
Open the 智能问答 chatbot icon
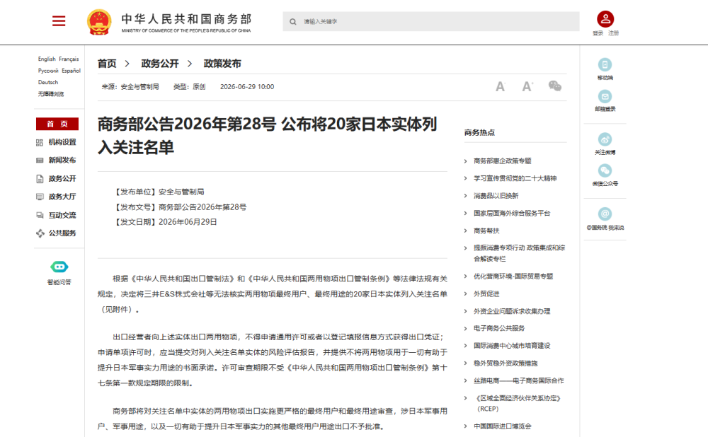(59, 267)
